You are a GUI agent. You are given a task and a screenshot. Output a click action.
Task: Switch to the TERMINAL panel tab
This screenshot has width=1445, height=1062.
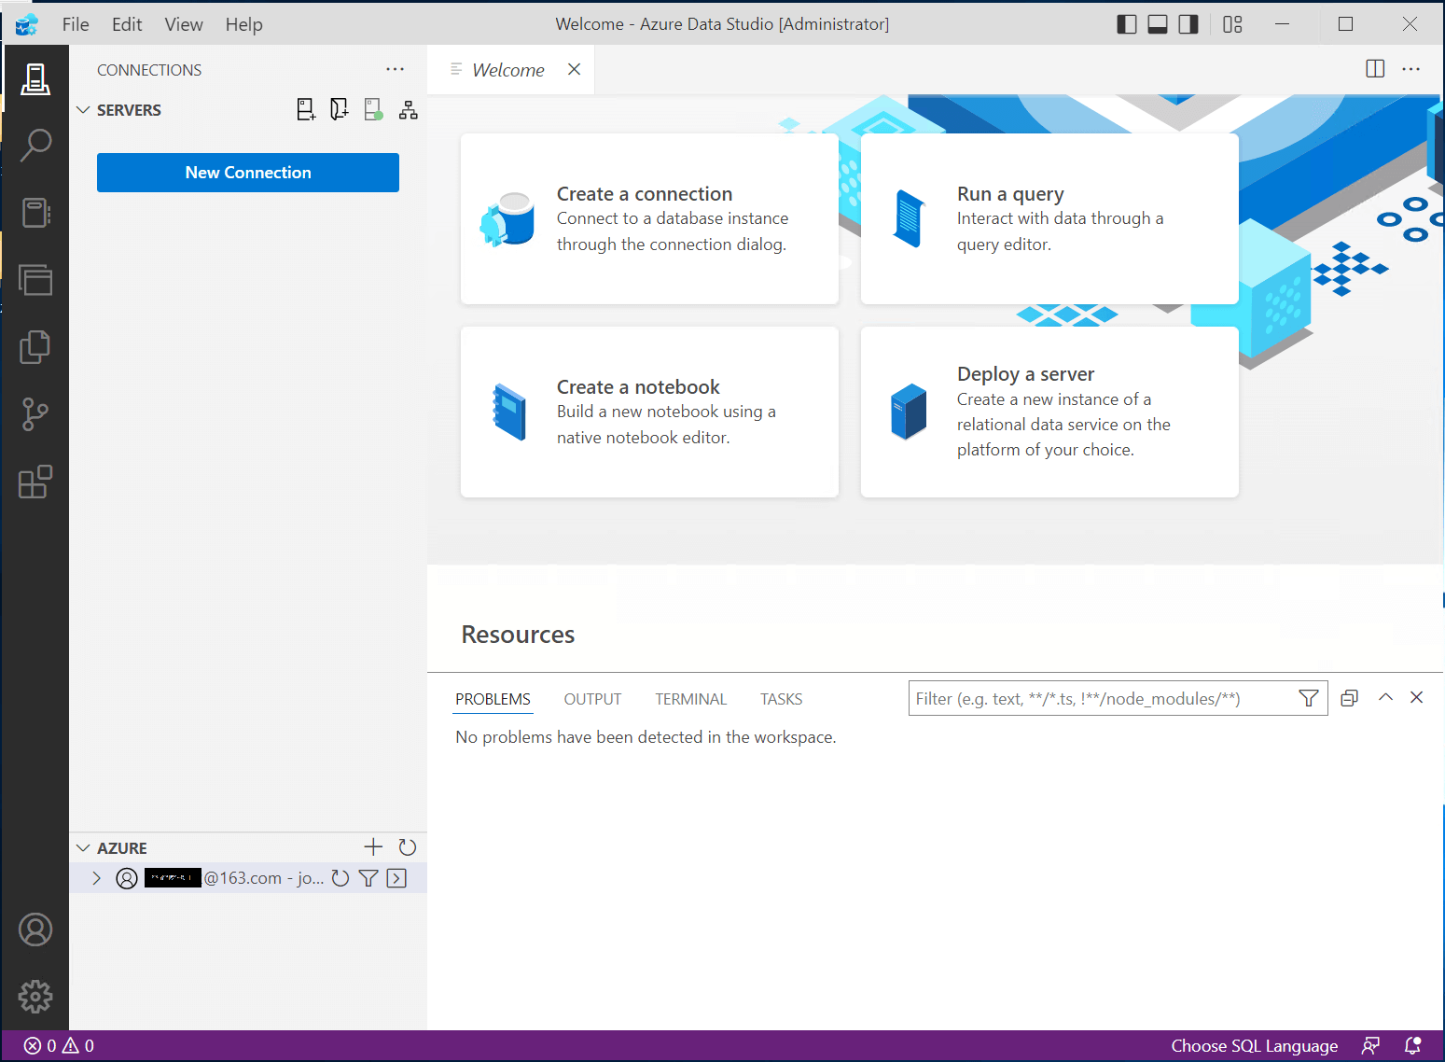tap(690, 699)
